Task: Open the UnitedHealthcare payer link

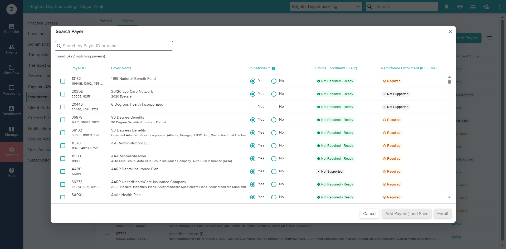Action: point(183,234)
